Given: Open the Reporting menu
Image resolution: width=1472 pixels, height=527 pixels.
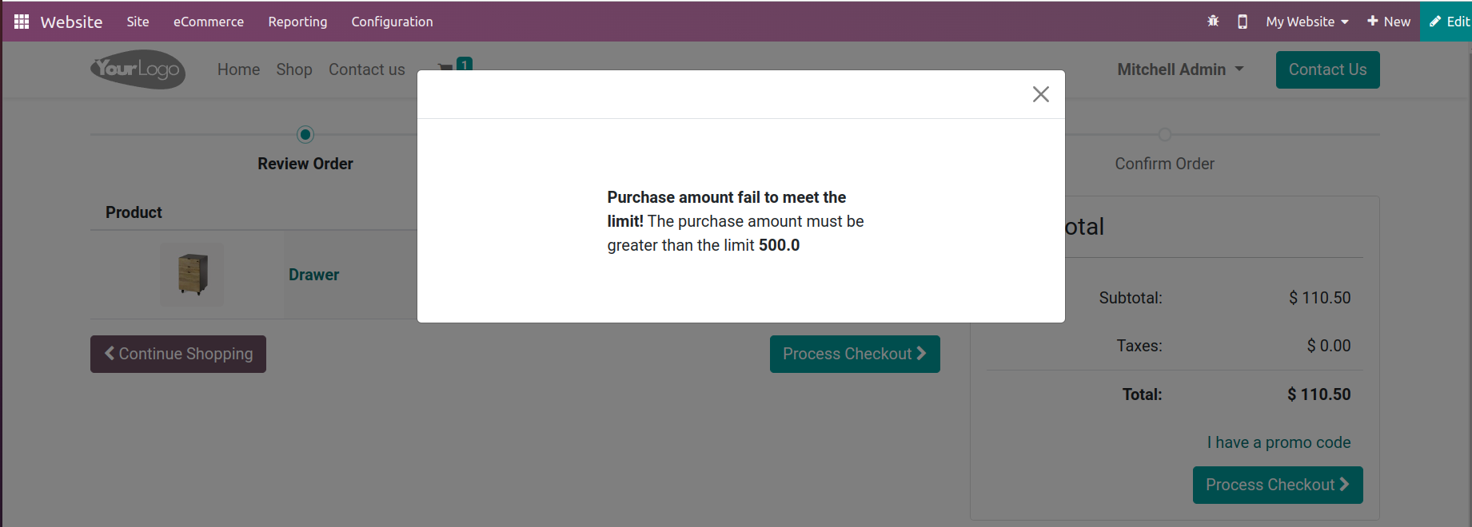Looking at the screenshot, I should coord(297,22).
